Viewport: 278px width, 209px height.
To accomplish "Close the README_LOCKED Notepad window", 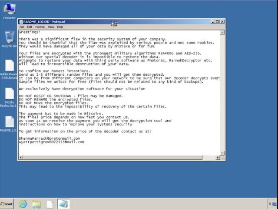I will point(222,22).
